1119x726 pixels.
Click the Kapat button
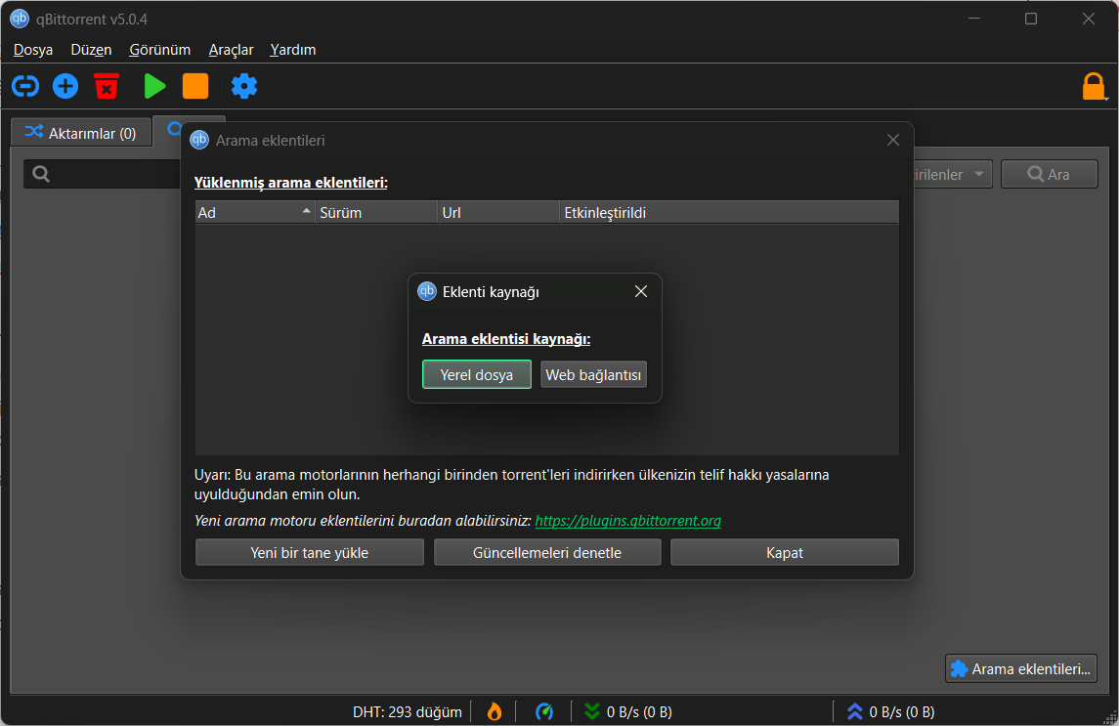[x=785, y=552]
